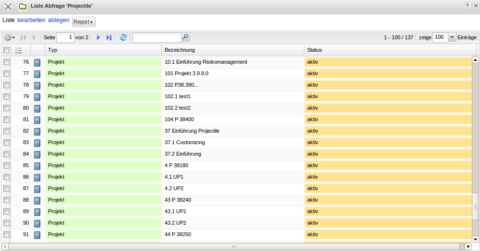
Task: Tick the select-all checkbox in the header
Action: pyautogui.click(x=6, y=50)
